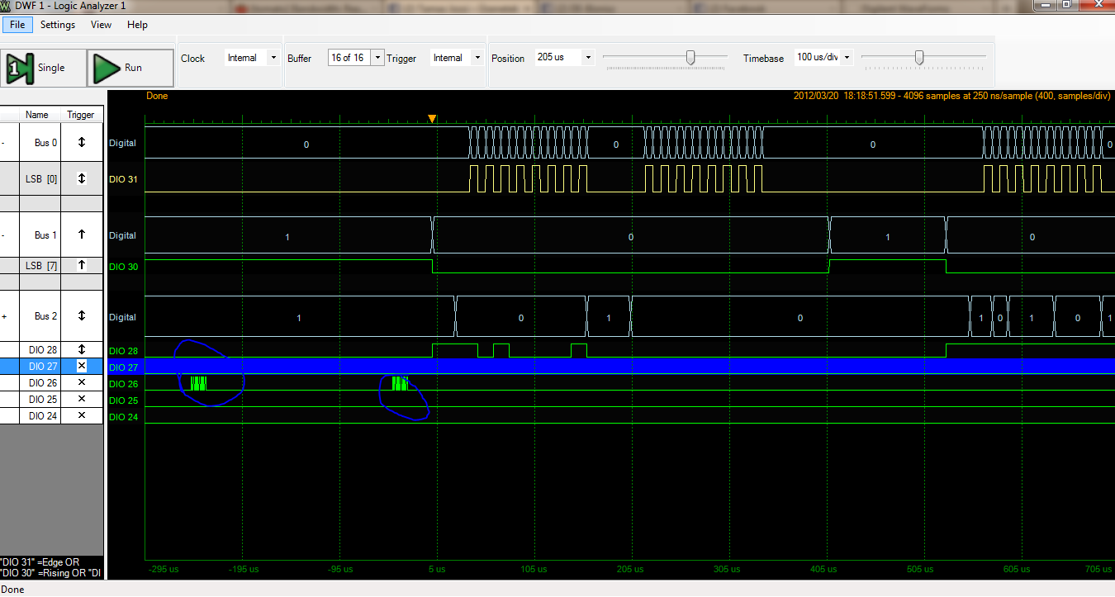
Task: Click the acquisition timestamp and sample info text
Action: point(953,96)
